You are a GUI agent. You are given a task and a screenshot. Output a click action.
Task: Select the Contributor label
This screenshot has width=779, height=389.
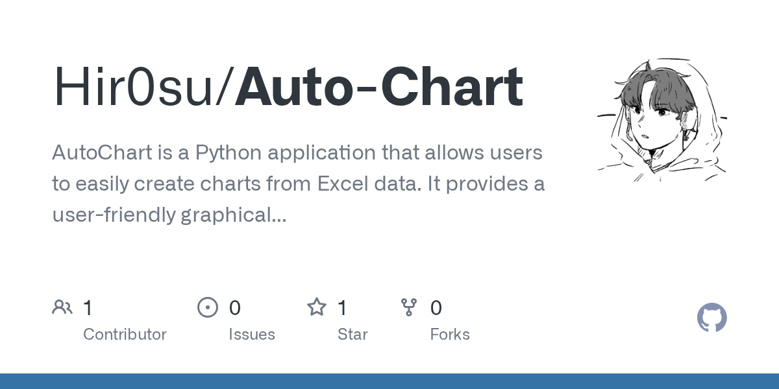click(125, 335)
